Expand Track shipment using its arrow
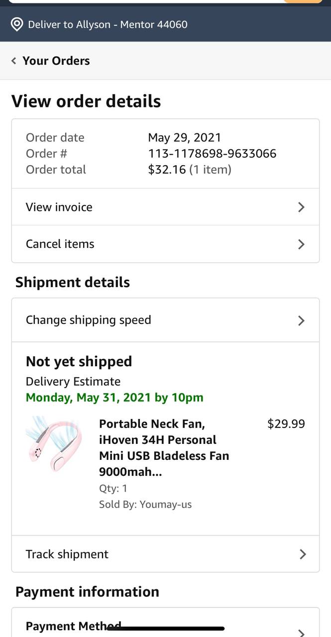This screenshot has width=331, height=637. tap(302, 554)
